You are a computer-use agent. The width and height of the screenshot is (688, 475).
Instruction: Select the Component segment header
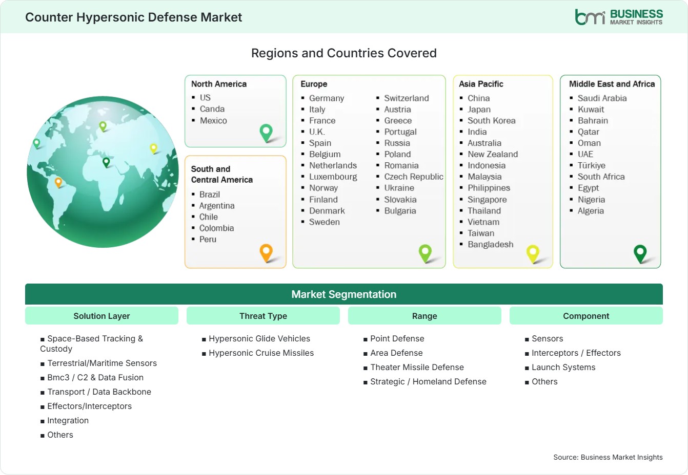point(586,316)
